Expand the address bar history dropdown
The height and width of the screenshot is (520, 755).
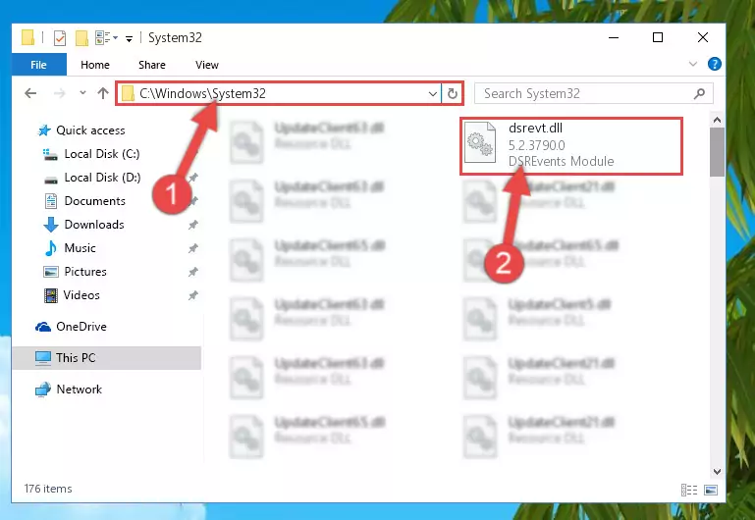click(433, 94)
